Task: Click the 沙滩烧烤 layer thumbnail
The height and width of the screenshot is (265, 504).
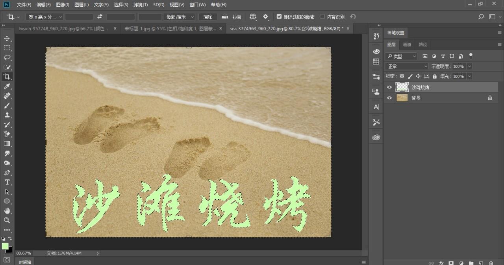Action: [402, 87]
